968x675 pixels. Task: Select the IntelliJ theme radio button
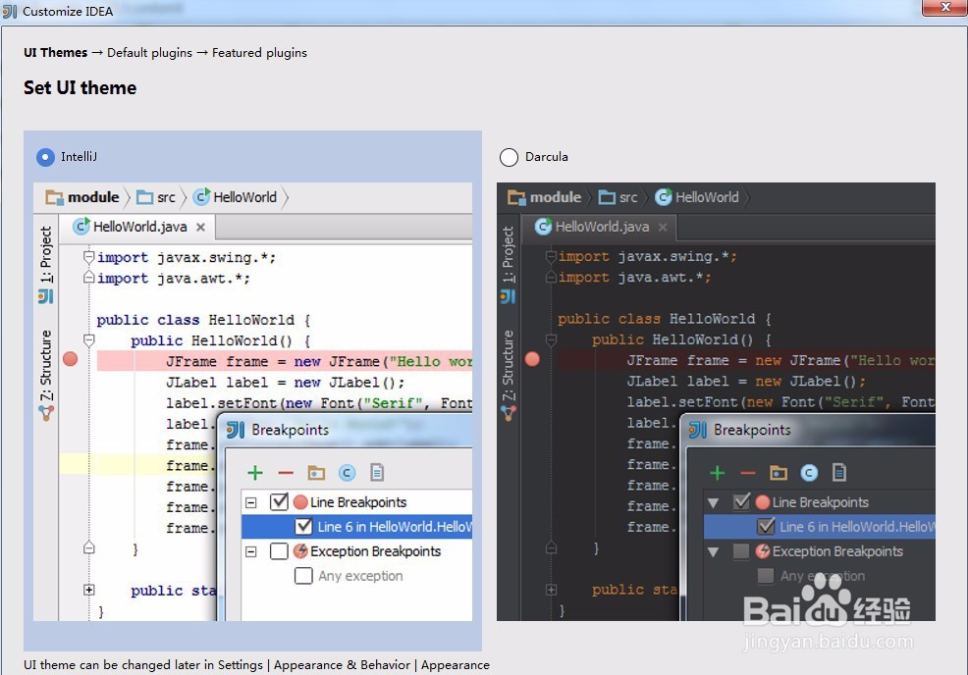pos(45,157)
